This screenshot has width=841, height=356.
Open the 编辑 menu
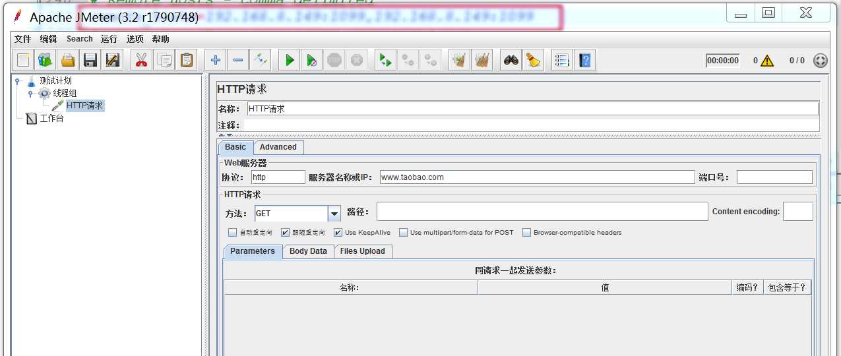49,39
